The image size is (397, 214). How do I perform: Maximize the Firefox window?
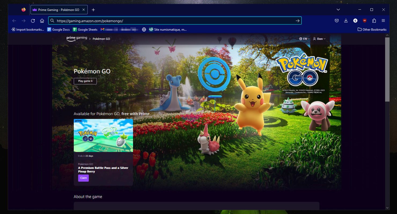click(x=372, y=10)
